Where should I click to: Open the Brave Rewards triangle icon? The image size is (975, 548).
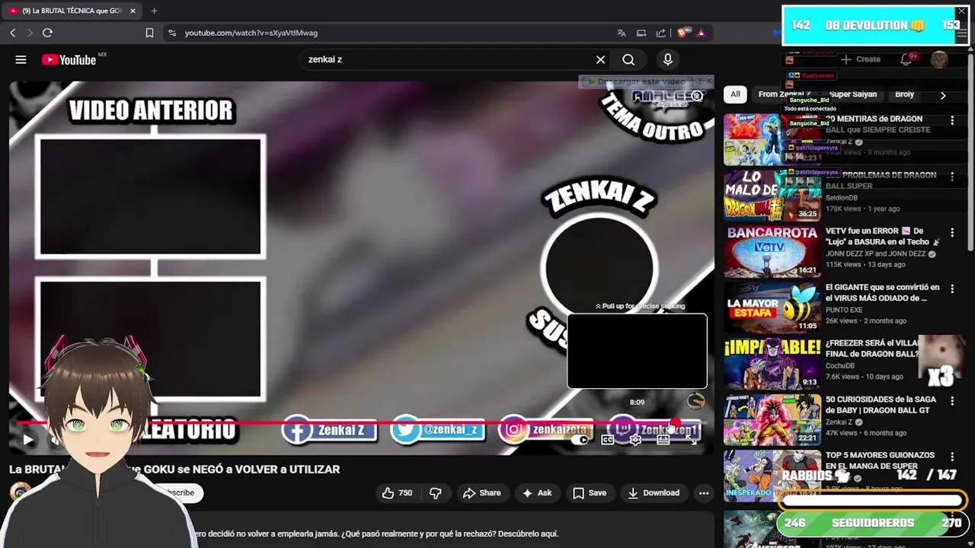click(x=701, y=33)
